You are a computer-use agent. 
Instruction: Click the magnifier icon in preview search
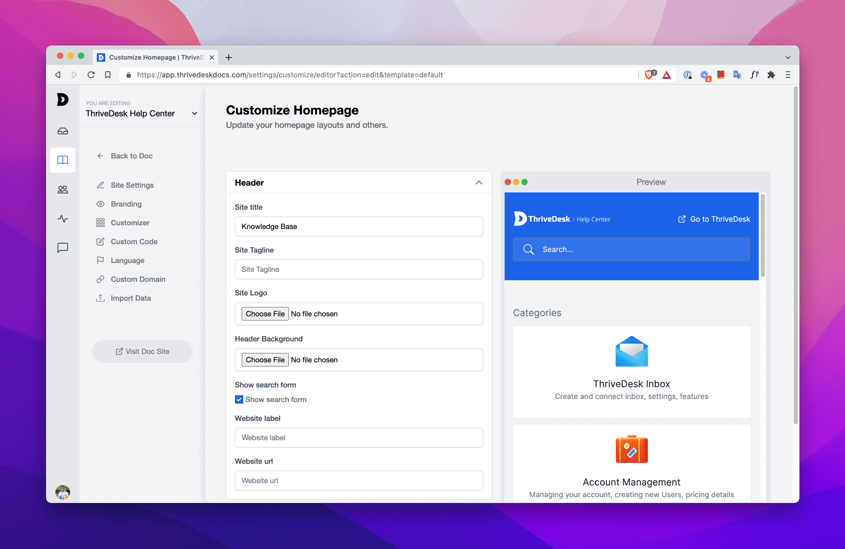pyautogui.click(x=529, y=249)
